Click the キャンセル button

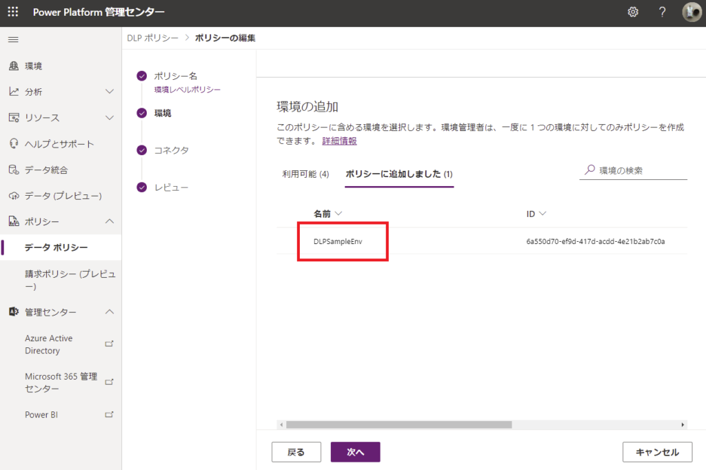pos(657,452)
